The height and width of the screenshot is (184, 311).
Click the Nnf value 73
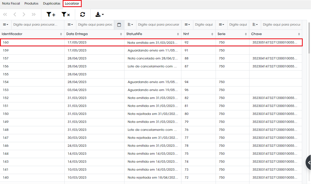tap(187, 169)
